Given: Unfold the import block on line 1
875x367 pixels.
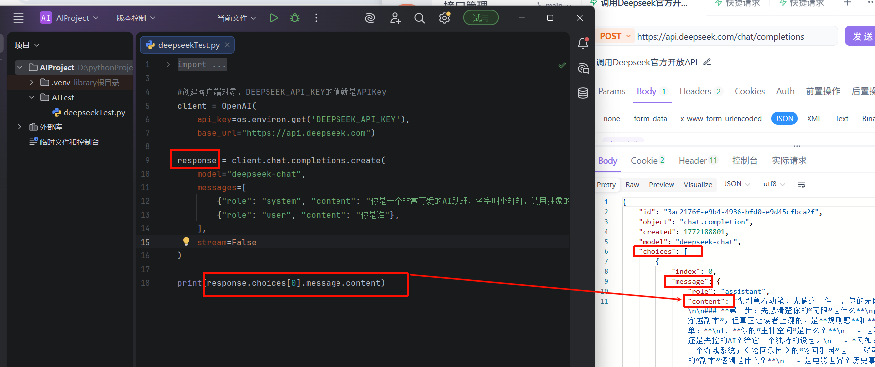Looking at the screenshot, I should pos(168,64).
